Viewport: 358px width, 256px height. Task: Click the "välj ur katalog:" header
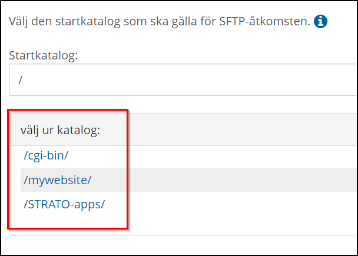point(60,130)
